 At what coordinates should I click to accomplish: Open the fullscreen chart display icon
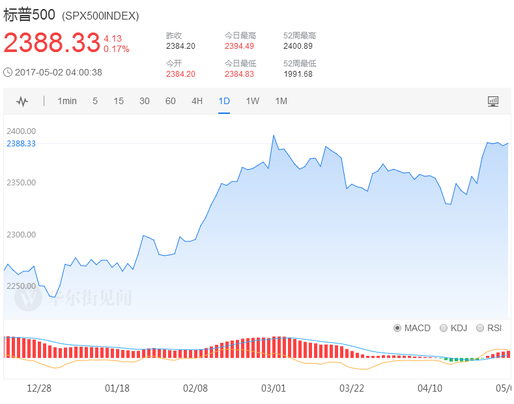pos(493,101)
